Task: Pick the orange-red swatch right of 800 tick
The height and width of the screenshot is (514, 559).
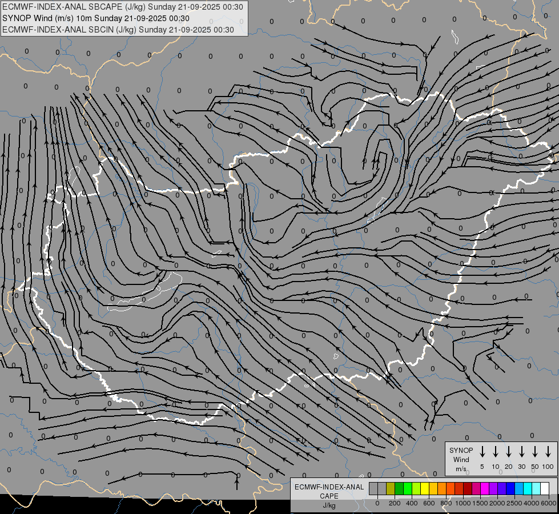Action: click(x=451, y=489)
